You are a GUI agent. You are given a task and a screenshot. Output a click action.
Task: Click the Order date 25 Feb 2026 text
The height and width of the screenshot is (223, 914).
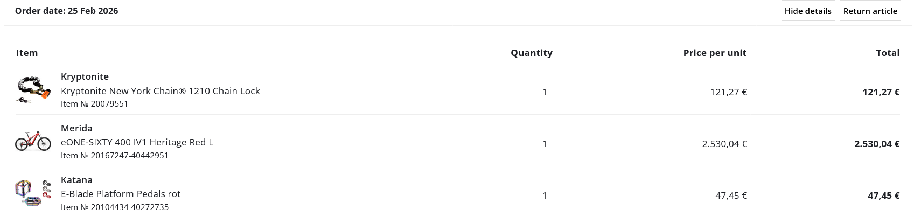tap(66, 11)
